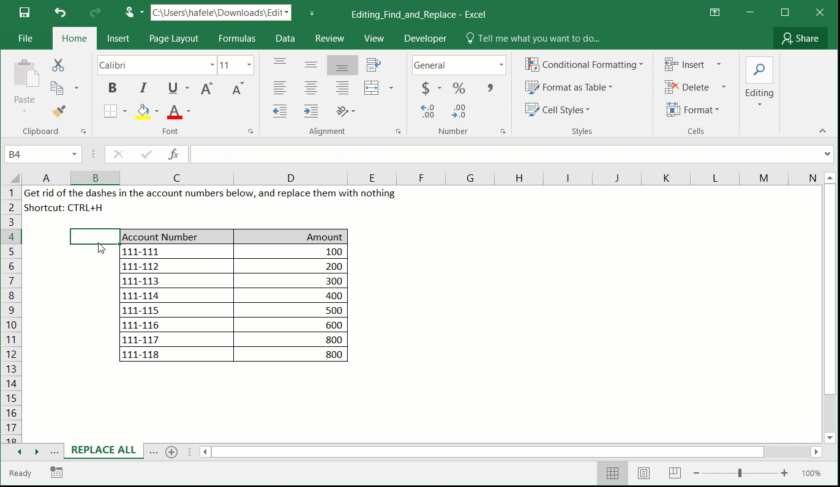Click the Save icon in title bar

[x=25, y=12]
